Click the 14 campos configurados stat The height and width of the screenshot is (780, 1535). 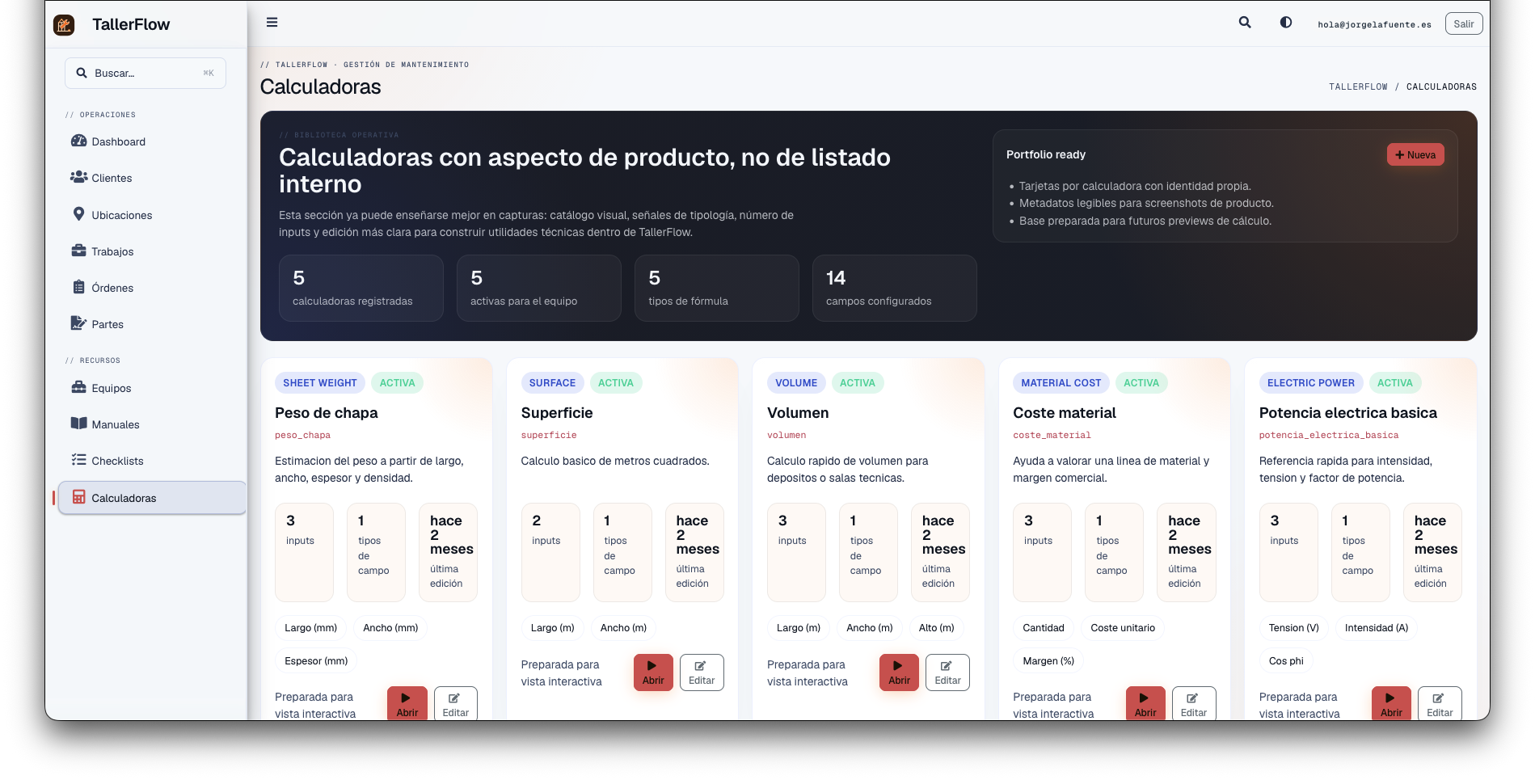(894, 289)
